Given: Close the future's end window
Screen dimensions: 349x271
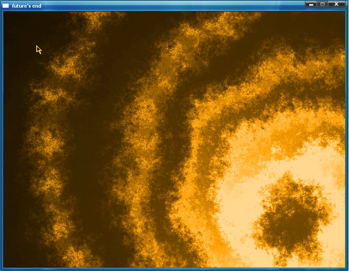Looking at the screenshot, I should pyautogui.click(x=337, y=4).
